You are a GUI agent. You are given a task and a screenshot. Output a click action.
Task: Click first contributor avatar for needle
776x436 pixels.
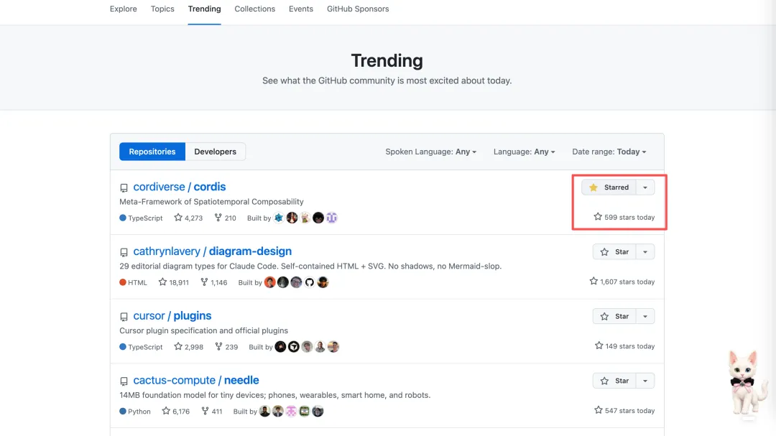click(x=264, y=411)
